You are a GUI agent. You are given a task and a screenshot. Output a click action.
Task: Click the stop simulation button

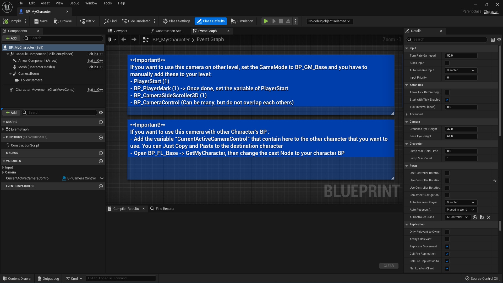pos(281,21)
